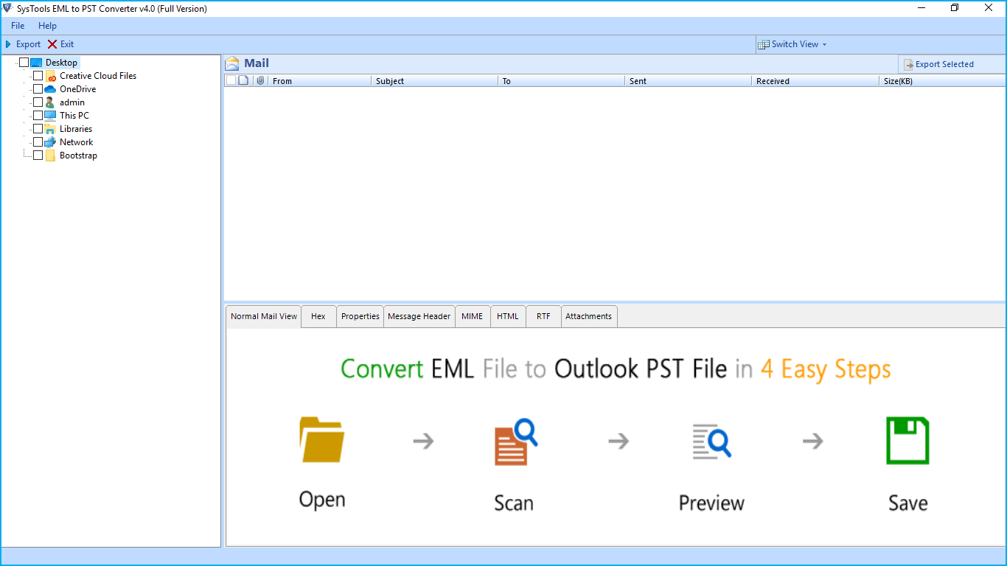The image size is (1007, 566).
Task: Select the This PC tree label
Action: click(x=74, y=116)
